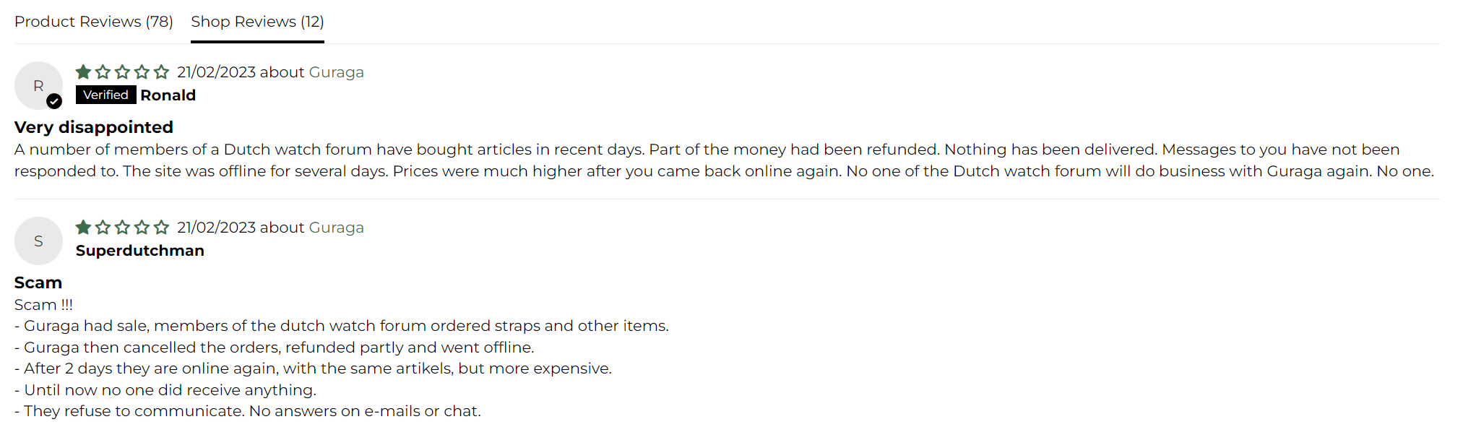
Task: Click the 'Scam' review heading
Action: pos(38,282)
